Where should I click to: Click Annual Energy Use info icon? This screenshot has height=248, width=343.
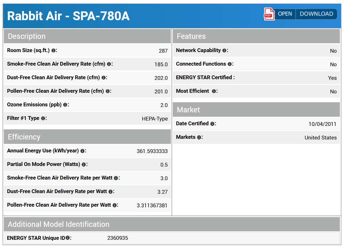[83, 151]
